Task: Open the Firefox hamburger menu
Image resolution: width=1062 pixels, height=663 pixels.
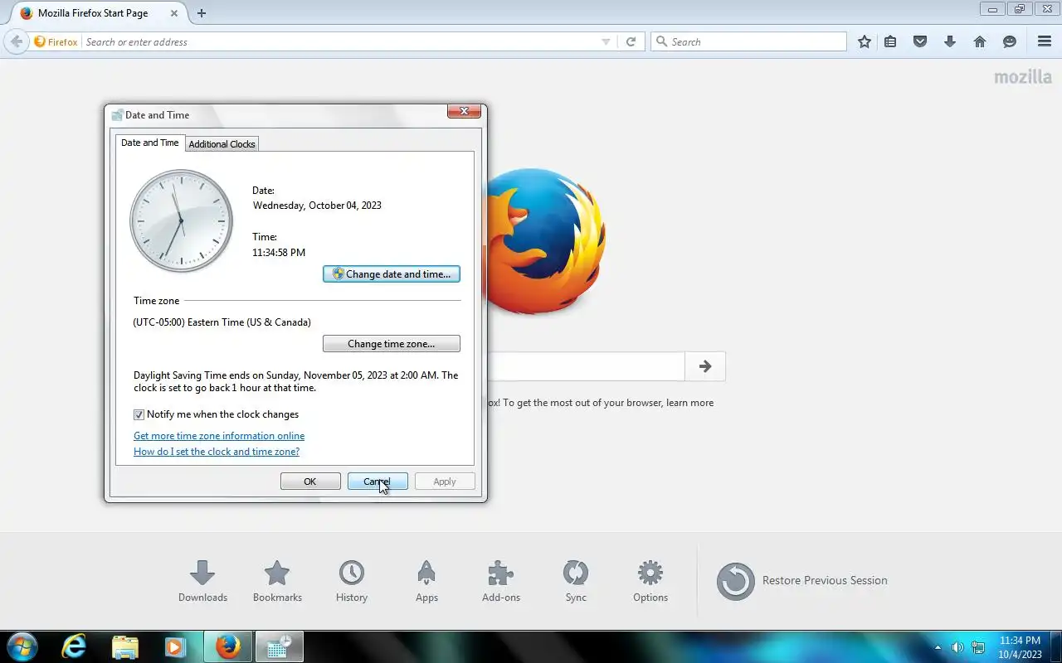Action: pyautogui.click(x=1045, y=41)
